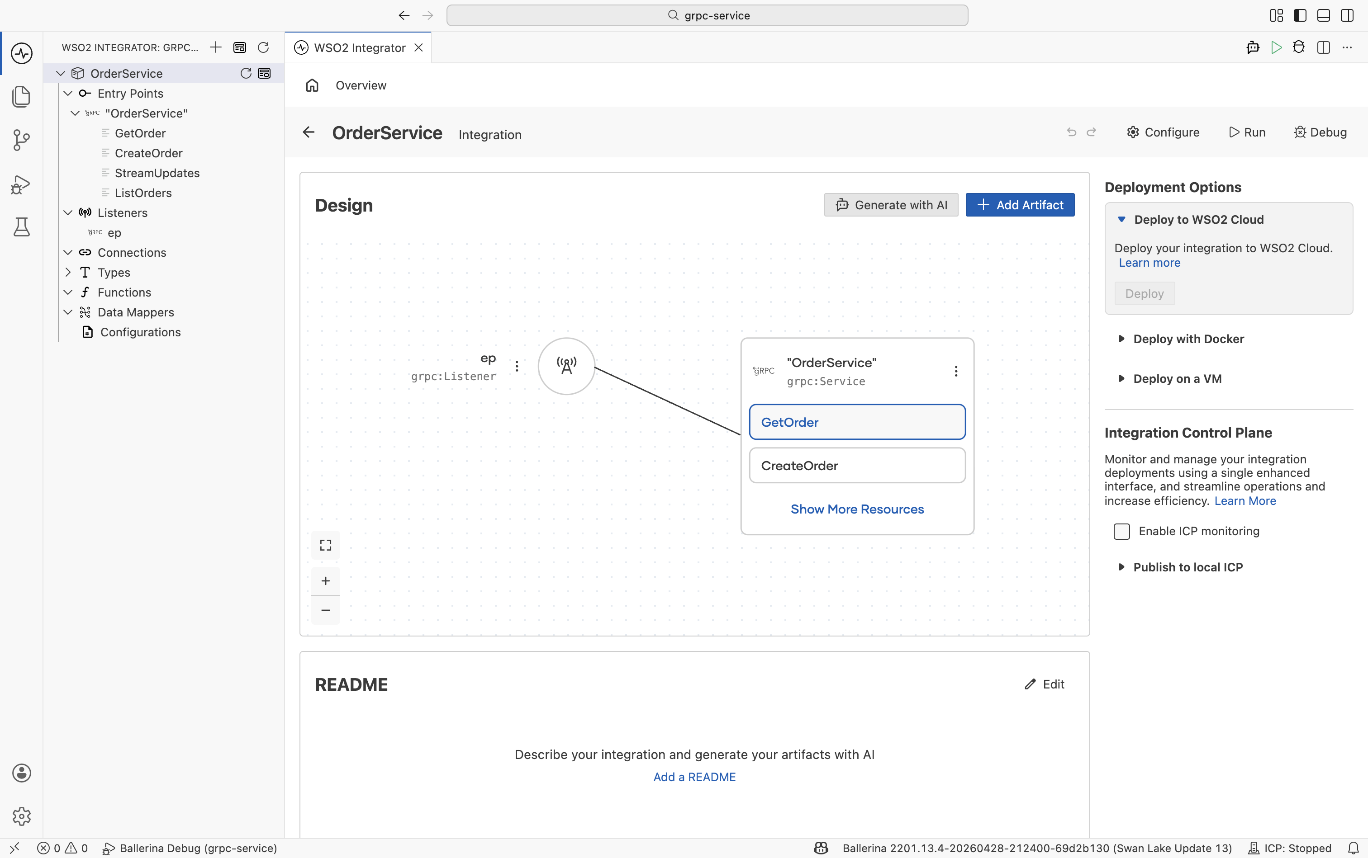The width and height of the screenshot is (1368, 858).
Task: Click Copilot icon in status bar
Action: [821, 848]
